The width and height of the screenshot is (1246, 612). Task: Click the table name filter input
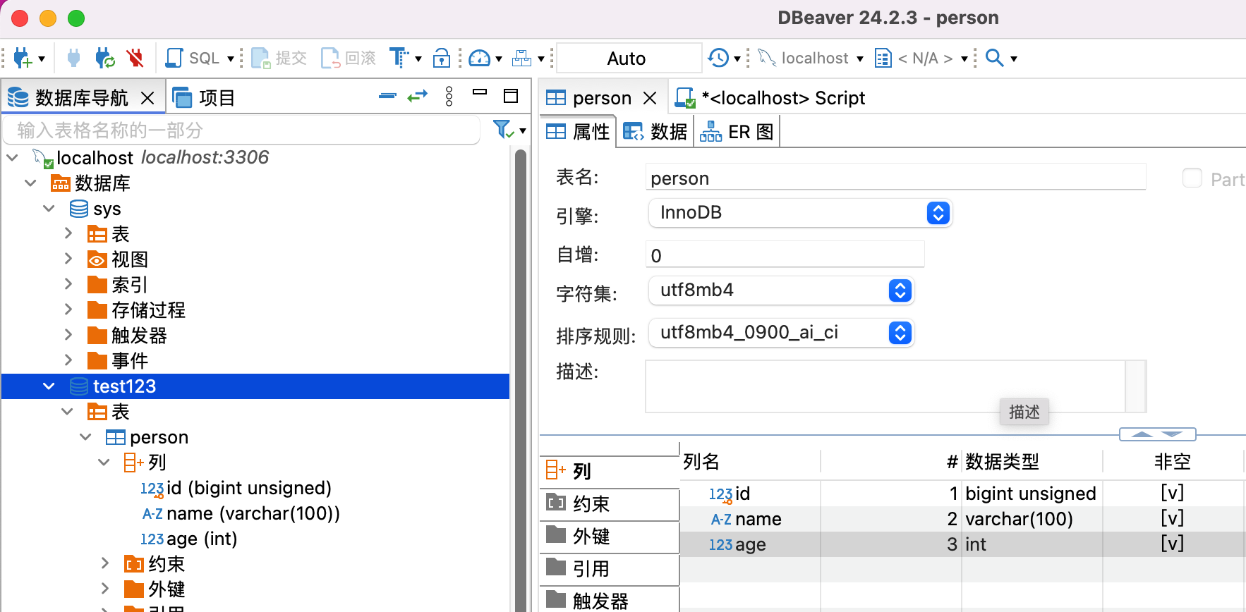242,130
